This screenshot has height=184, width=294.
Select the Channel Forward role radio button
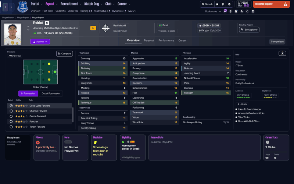[x=11, y=111]
